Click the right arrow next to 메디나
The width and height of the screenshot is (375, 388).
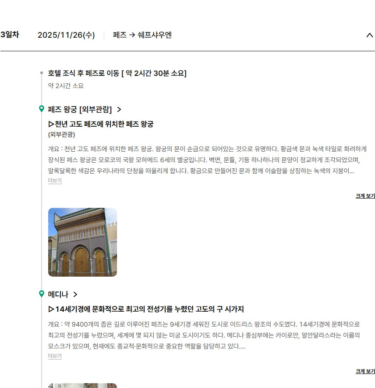75,294
